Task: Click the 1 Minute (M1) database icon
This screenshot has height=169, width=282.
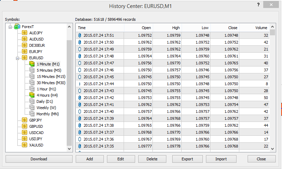Action: [32, 64]
